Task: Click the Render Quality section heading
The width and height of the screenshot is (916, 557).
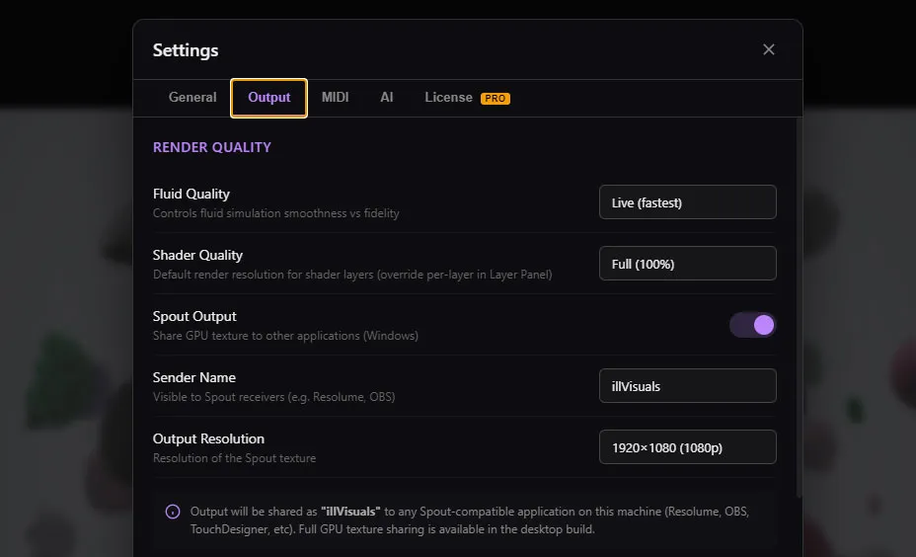Action: [x=211, y=147]
